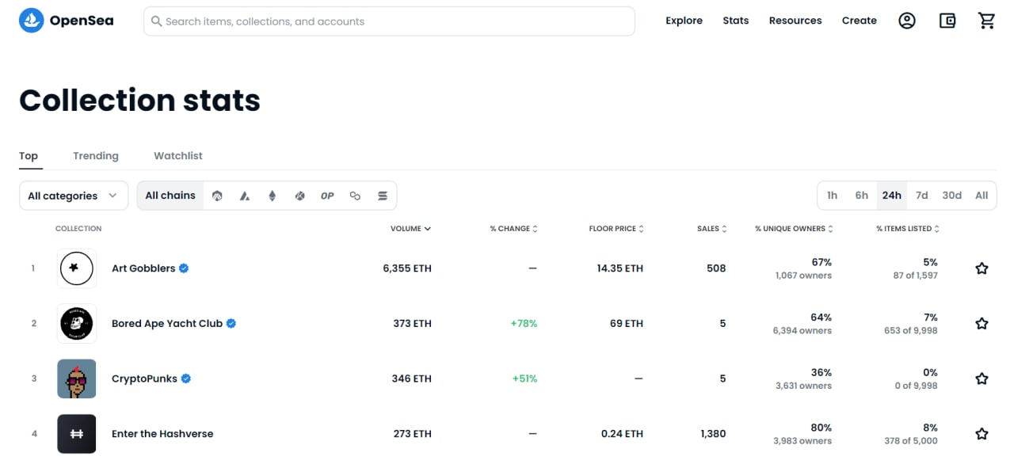Click CryptoPunks +51% change value
This screenshot has width=1014, height=464.
pos(524,378)
